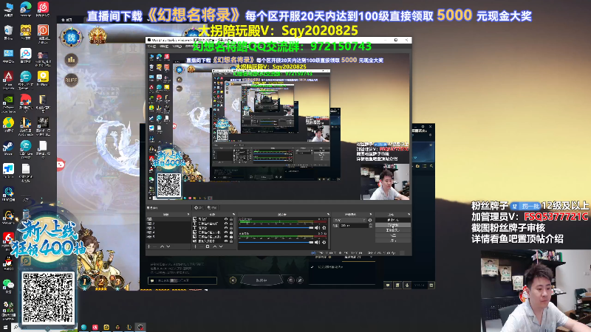Open the first mixer track's gear settings
The image size is (591, 332).
(x=324, y=228)
